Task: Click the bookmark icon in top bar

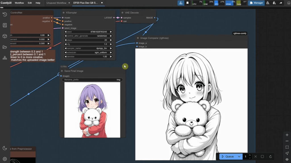Action: tap(188, 3)
